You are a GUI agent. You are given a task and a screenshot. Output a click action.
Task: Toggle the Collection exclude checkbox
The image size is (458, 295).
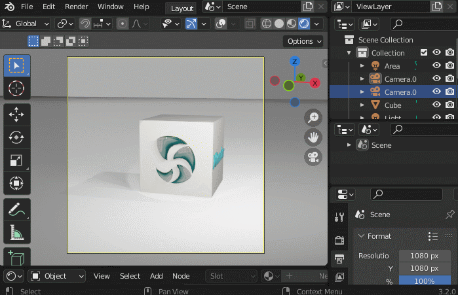[424, 53]
